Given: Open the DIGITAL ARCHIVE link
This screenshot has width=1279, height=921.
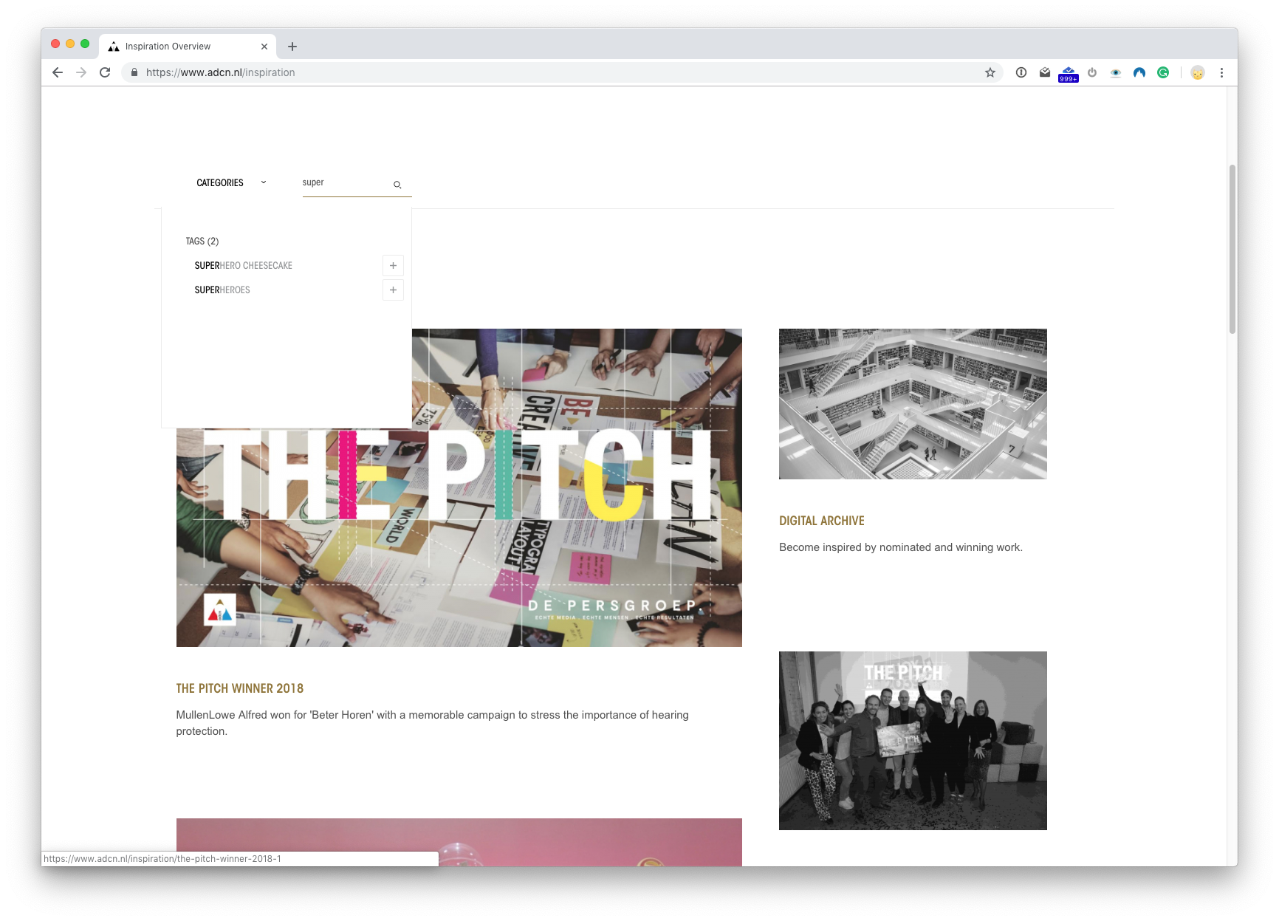Looking at the screenshot, I should tap(821, 521).
